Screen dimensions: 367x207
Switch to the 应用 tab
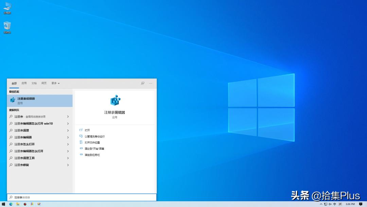click(24, 83)
